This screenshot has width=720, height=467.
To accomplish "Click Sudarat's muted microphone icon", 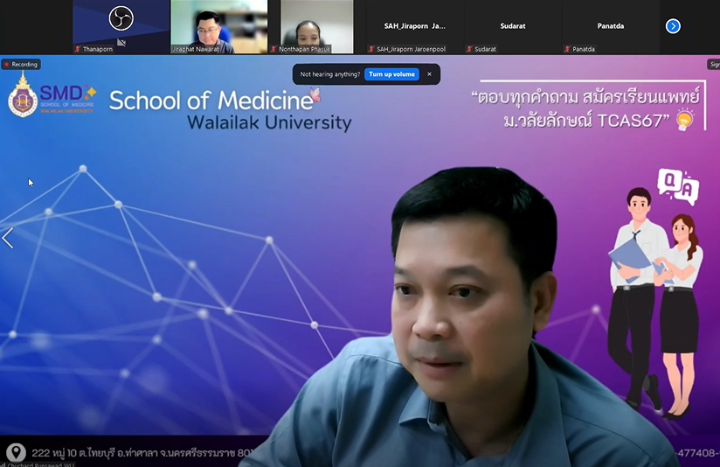I will [469, 49].
